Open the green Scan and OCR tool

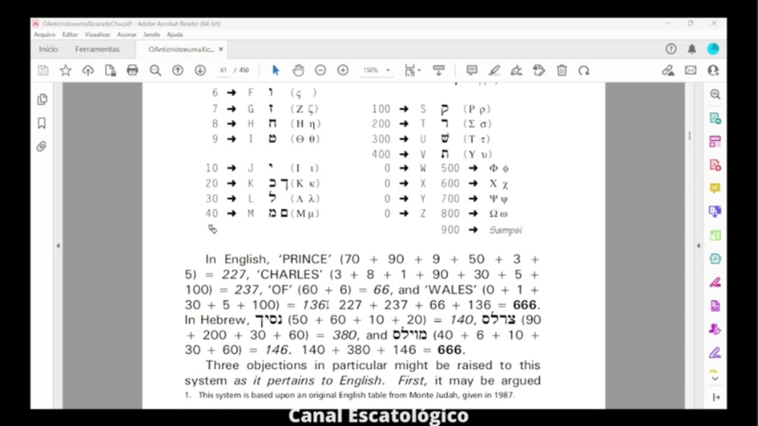coord(715,235)
